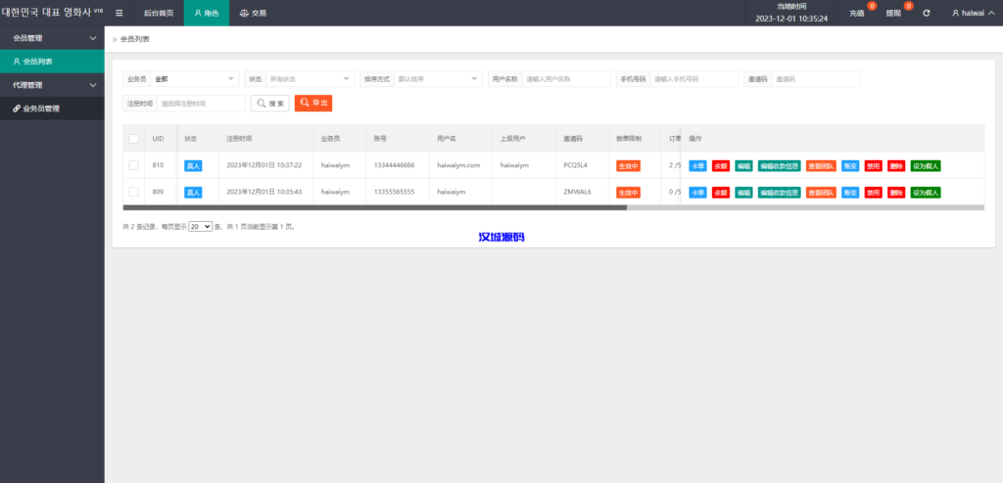1003x483 pixels.
Task: Open the 排序方式 sort order dropdown
Action: [436, 79]
